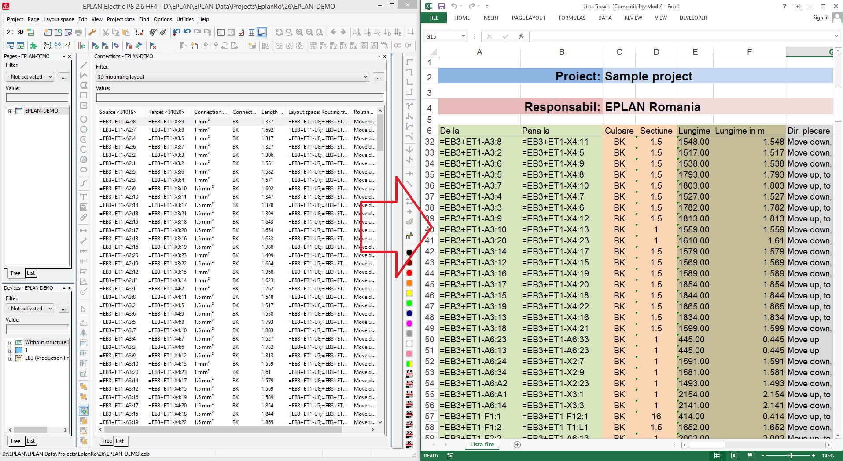843x461 pixels.
Task: Select the Circle drawing tool
Action: coord(84,119)
